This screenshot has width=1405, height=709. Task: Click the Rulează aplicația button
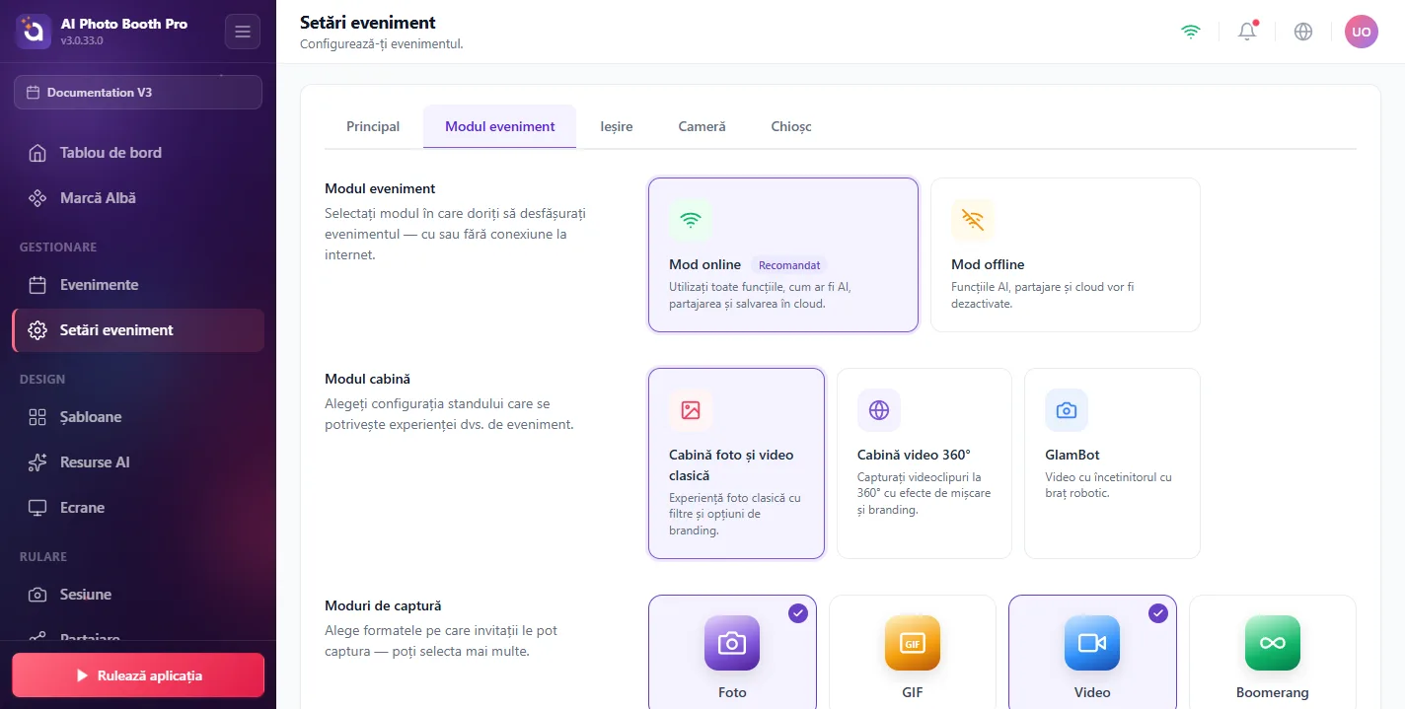[138, 675]
